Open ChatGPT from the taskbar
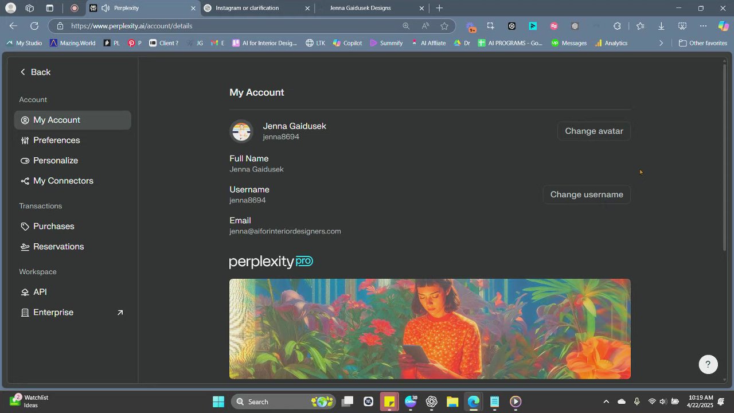 point(432,402)
